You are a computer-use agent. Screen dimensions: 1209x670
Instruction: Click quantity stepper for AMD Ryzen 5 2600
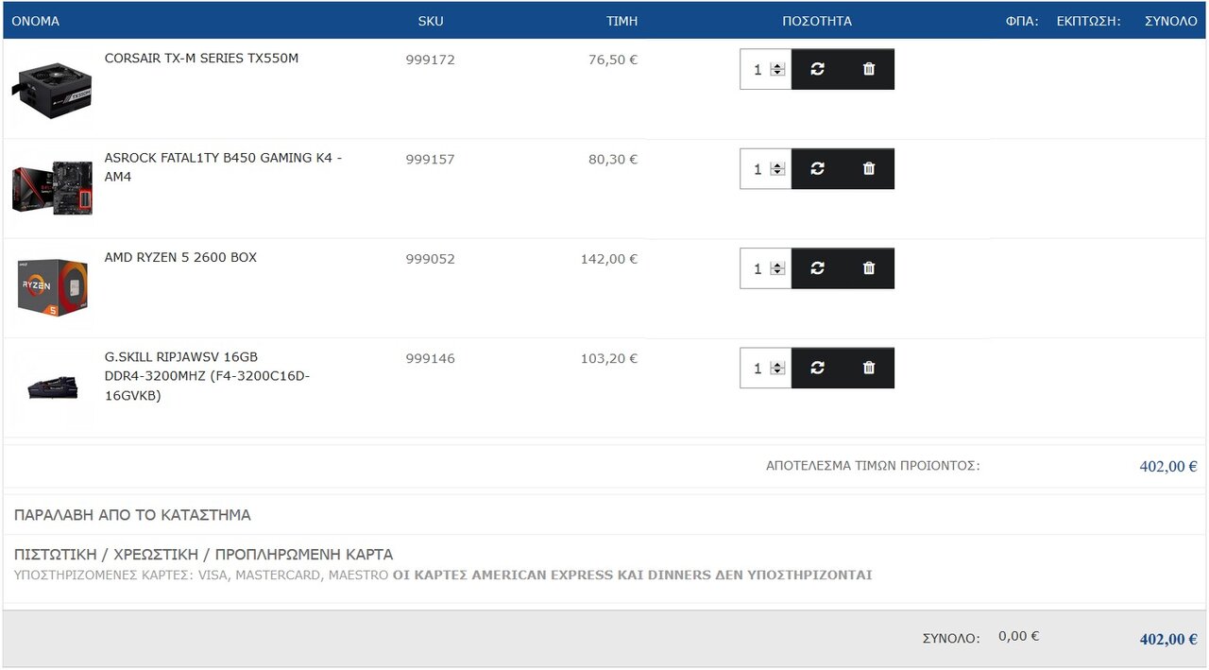point(777,268)
